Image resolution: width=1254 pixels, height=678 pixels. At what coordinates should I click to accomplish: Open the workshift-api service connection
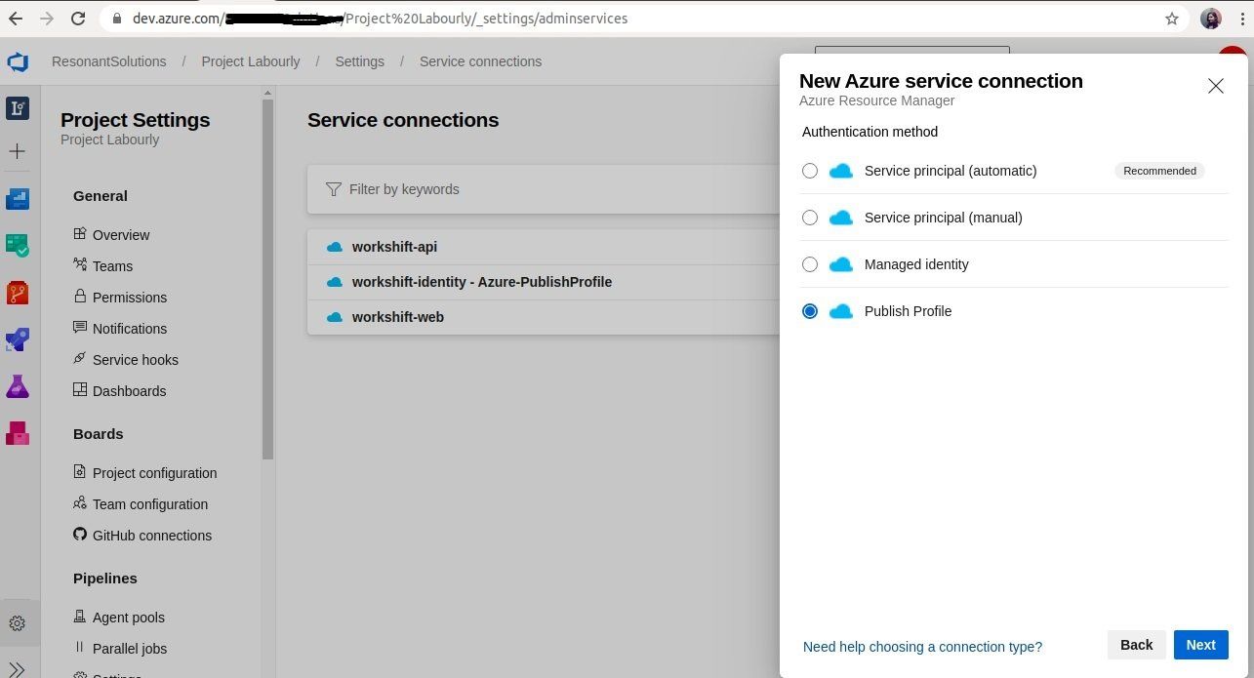(x=394, y=247)
